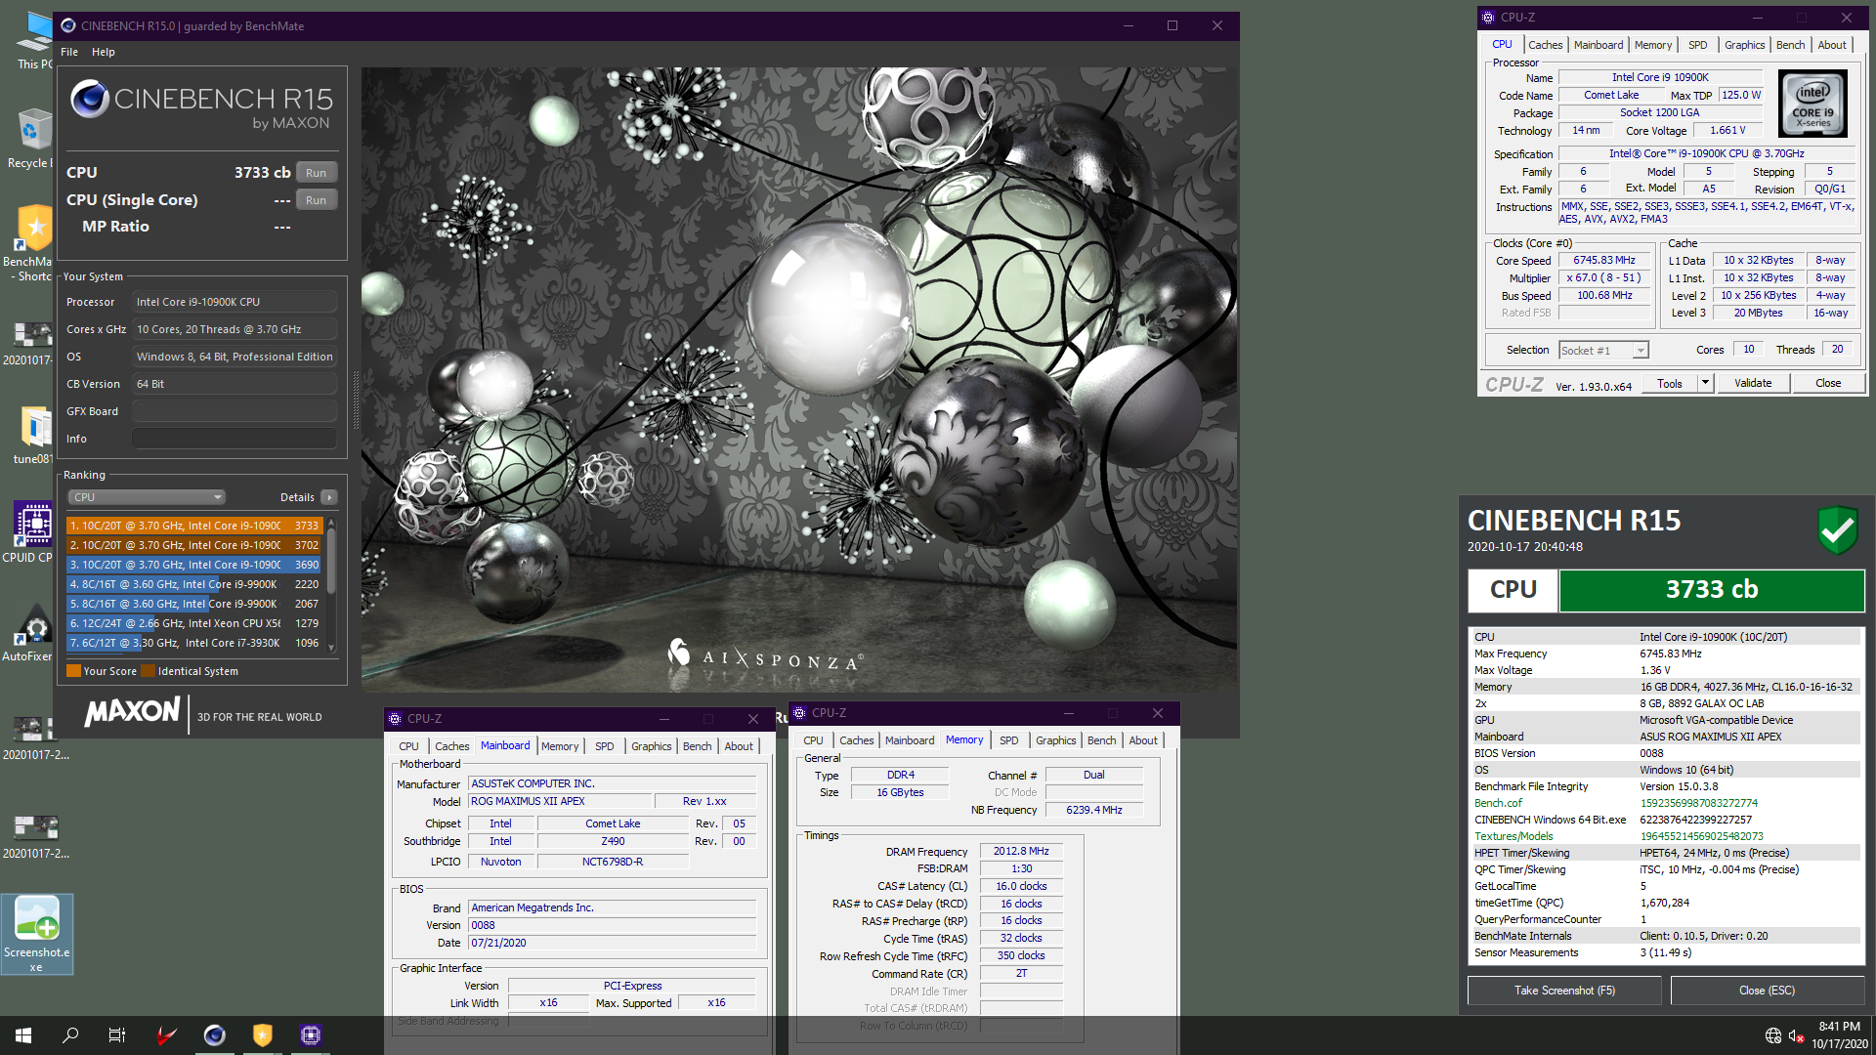Open the Ranking CPU dropdown in Cinebench
Screen dimensions: 1876x1055
click(x=147, y=497)
